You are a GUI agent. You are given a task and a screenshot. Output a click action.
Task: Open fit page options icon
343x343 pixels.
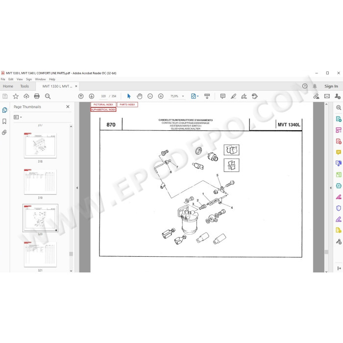[x=195, y=96]
